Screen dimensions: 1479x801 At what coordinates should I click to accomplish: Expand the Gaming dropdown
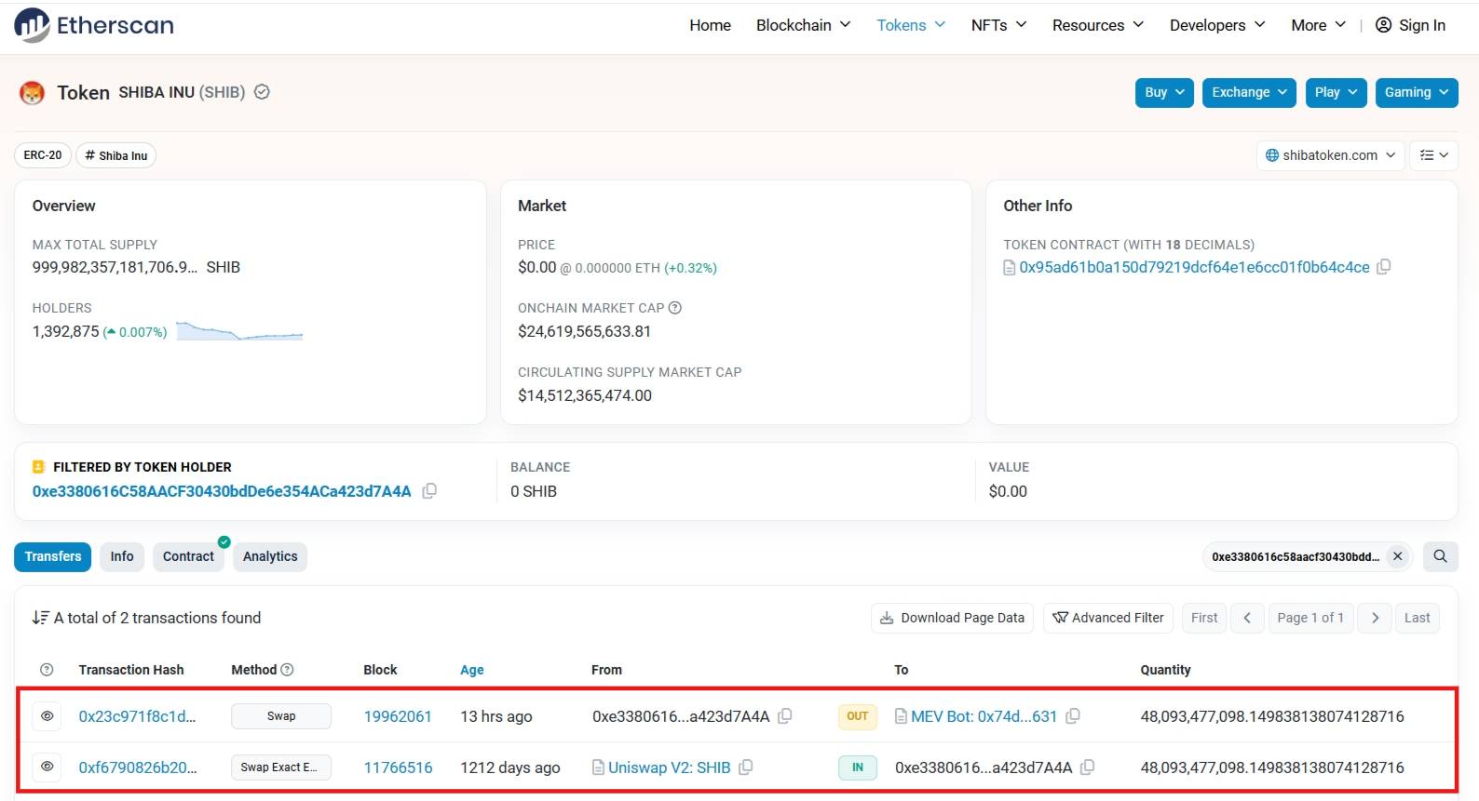[1417, 92]
